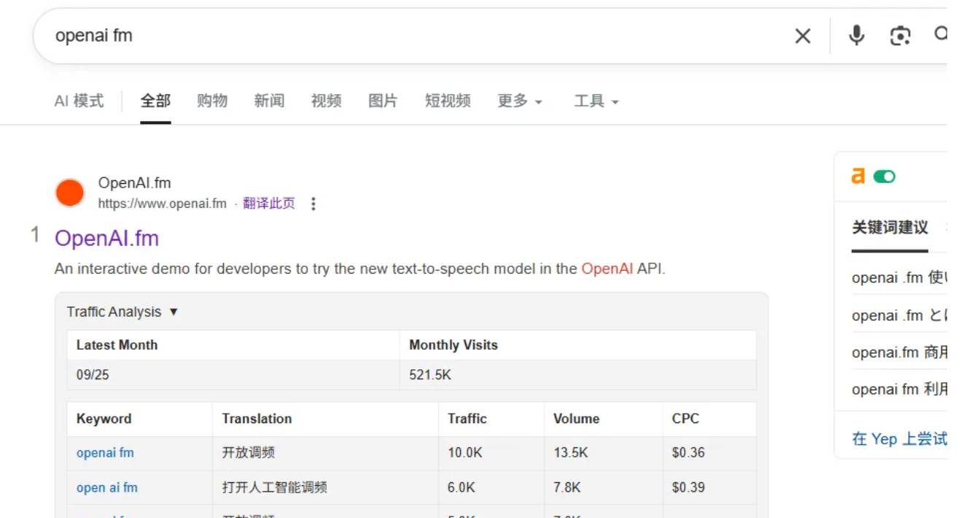Viewport: 964px width, 518px height.
Task: Clear the search box with the X icon
Action: (802, 36)
